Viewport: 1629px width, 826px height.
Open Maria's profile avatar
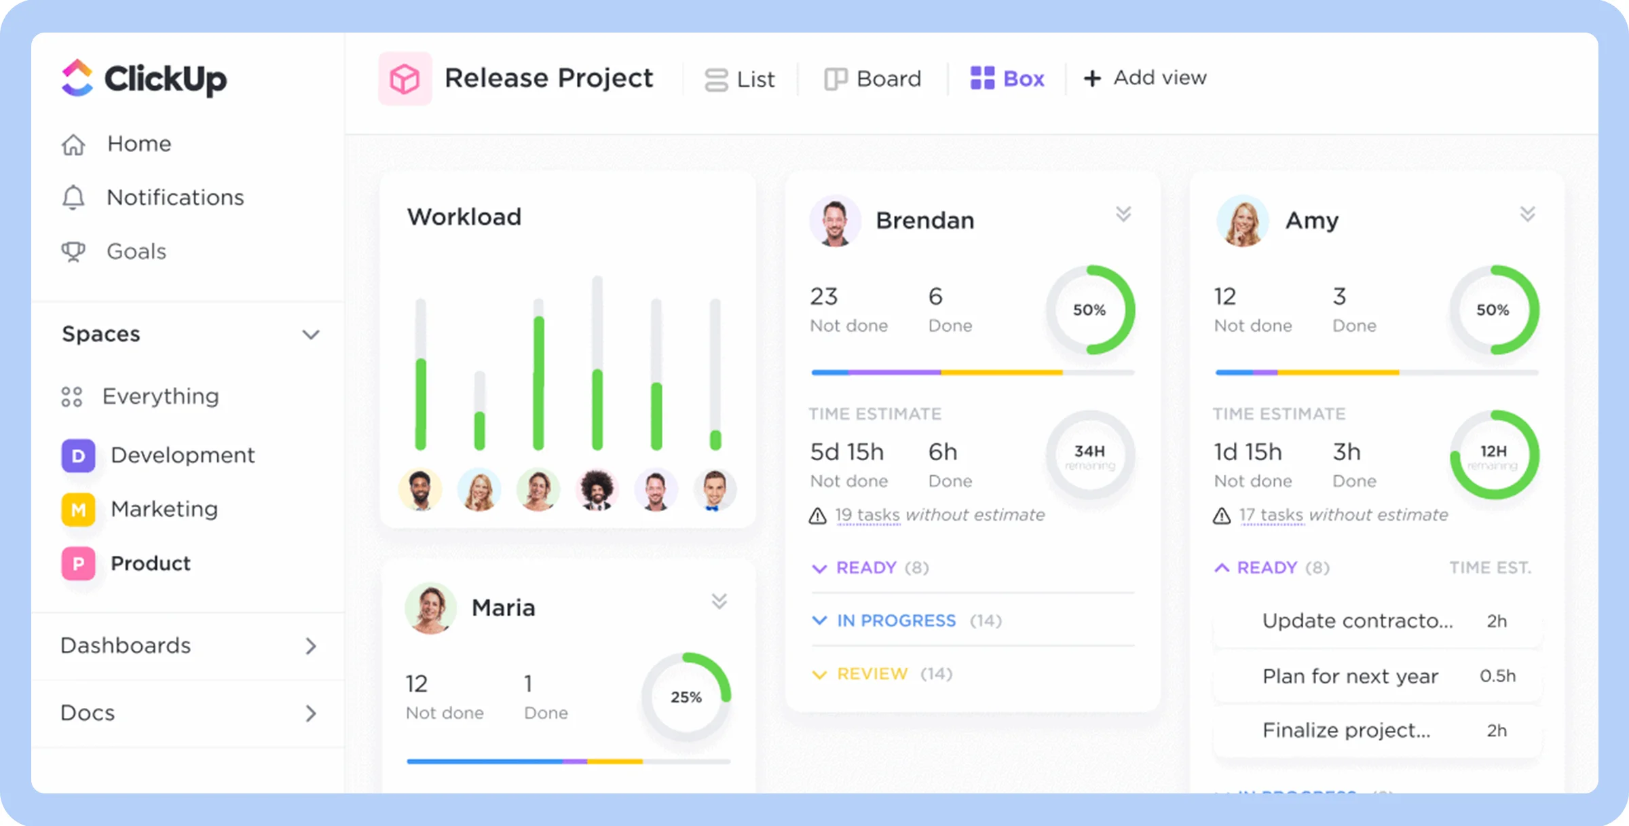pyautogui.click(x=431, y=607)
